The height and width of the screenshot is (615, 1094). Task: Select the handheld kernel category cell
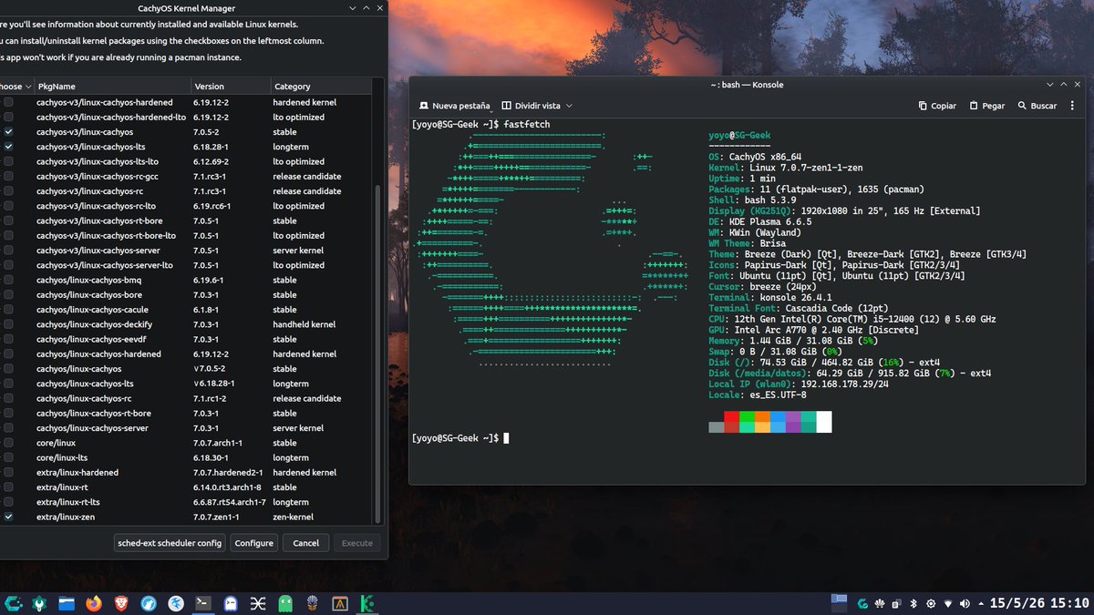pyautogui.click(x=304, y=324)
